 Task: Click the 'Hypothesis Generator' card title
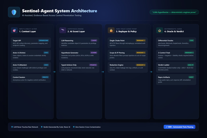[x=70, y=53]
